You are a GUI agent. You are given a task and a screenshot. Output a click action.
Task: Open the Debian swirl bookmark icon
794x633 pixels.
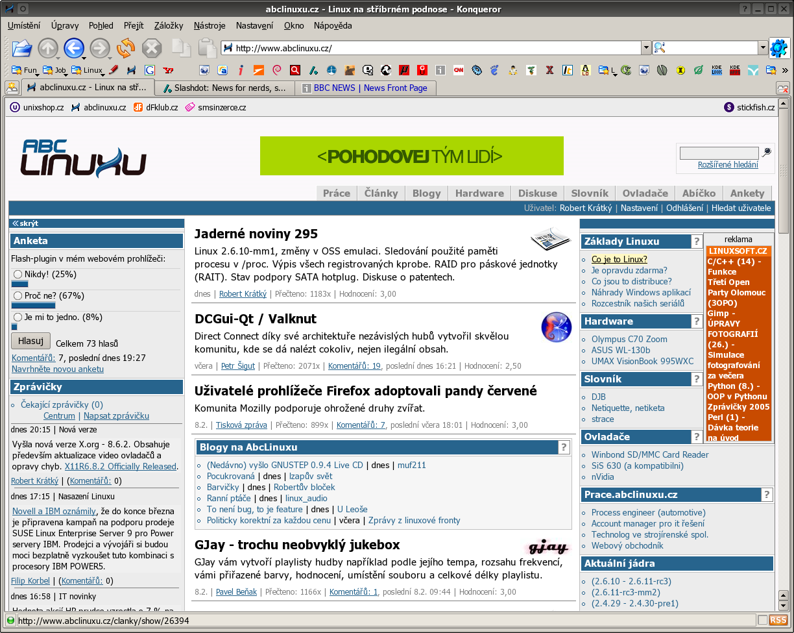277,70
